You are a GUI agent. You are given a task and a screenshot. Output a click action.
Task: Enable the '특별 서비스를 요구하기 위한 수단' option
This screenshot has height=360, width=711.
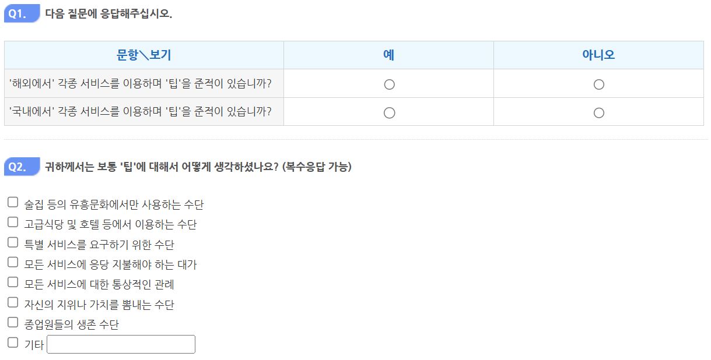[x=12, y=243]
